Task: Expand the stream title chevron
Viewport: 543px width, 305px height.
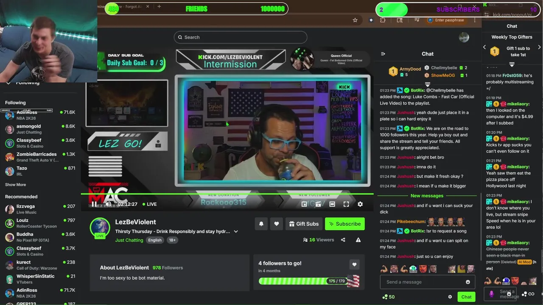Action: (236, 232)
